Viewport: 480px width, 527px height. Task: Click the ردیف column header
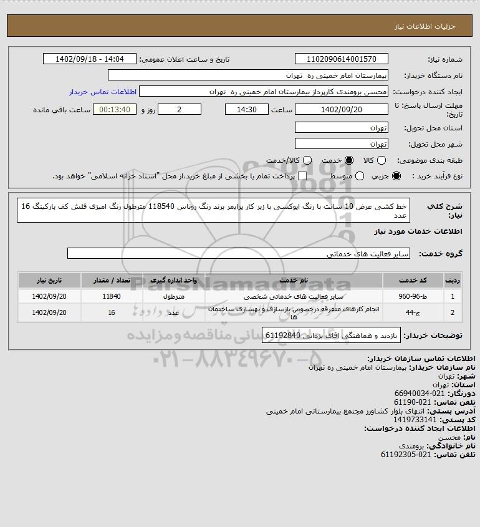(453, 280)
